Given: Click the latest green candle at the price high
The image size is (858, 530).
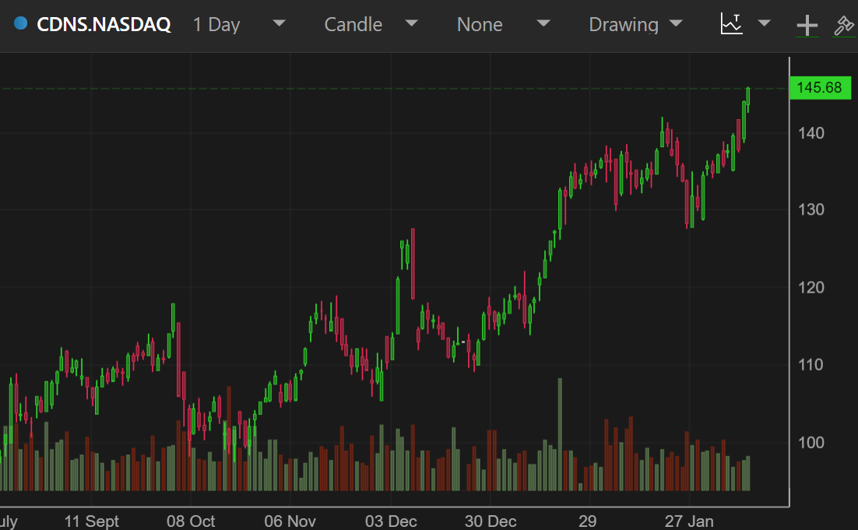Looking at the screenshot, I should pos(748,97).
